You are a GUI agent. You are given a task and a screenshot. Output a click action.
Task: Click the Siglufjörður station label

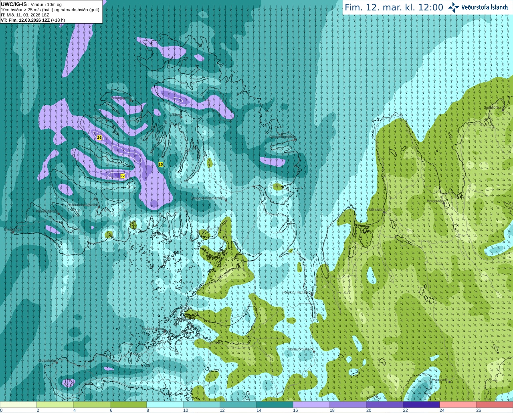point(493,107)
